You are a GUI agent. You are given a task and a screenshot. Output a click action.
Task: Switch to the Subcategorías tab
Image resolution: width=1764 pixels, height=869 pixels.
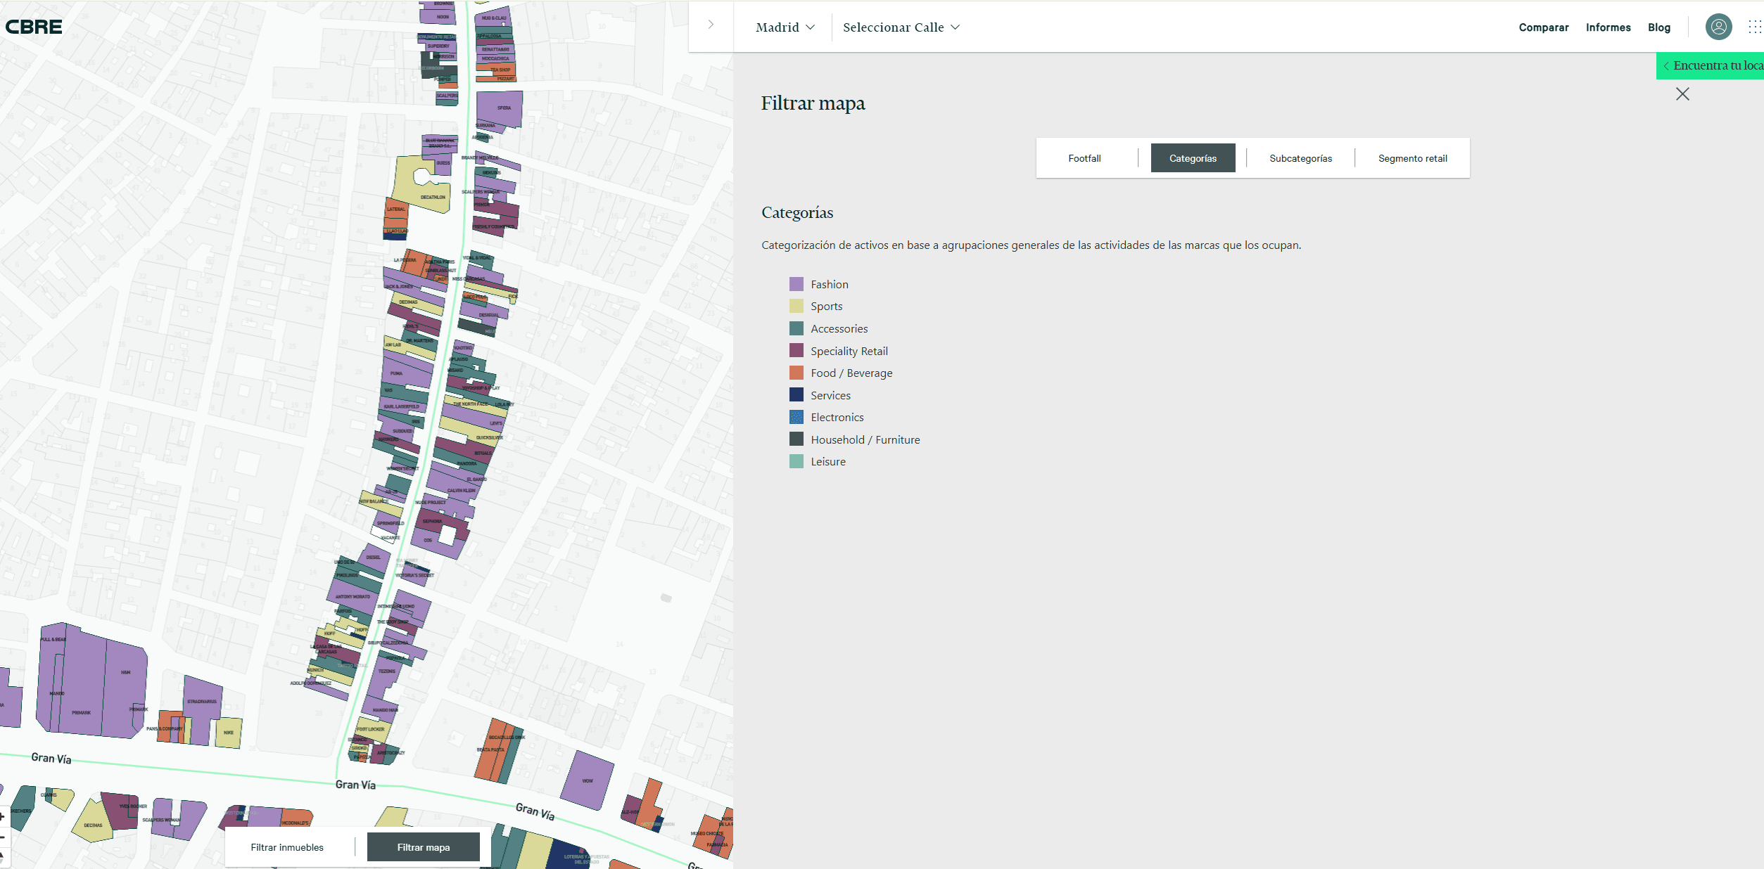(1300, 158)
